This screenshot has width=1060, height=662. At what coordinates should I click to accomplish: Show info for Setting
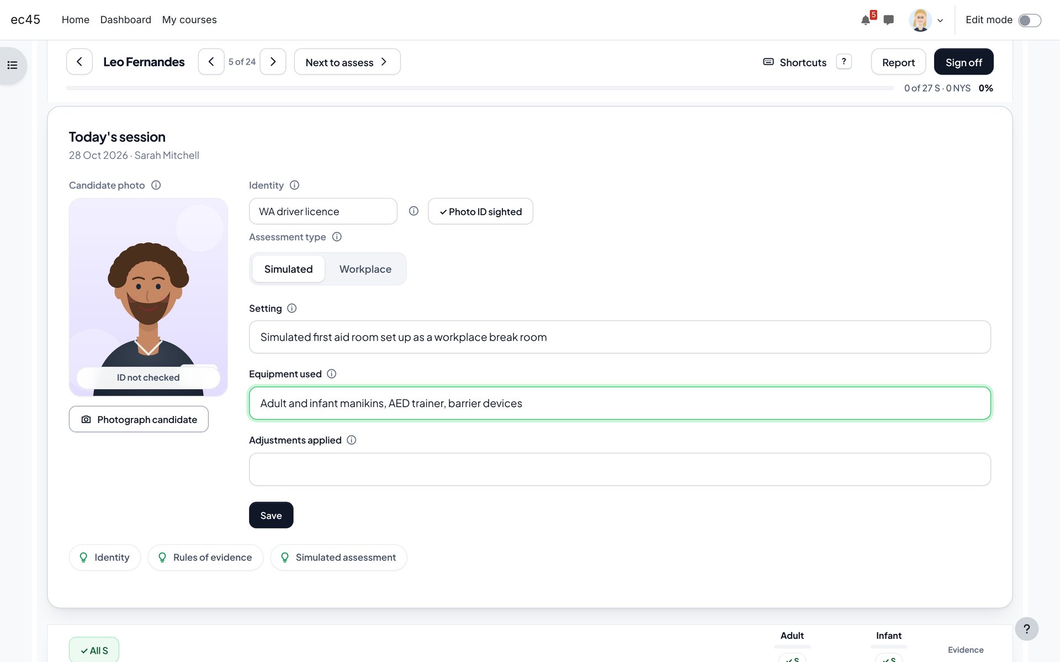click(x=292, y=308)
